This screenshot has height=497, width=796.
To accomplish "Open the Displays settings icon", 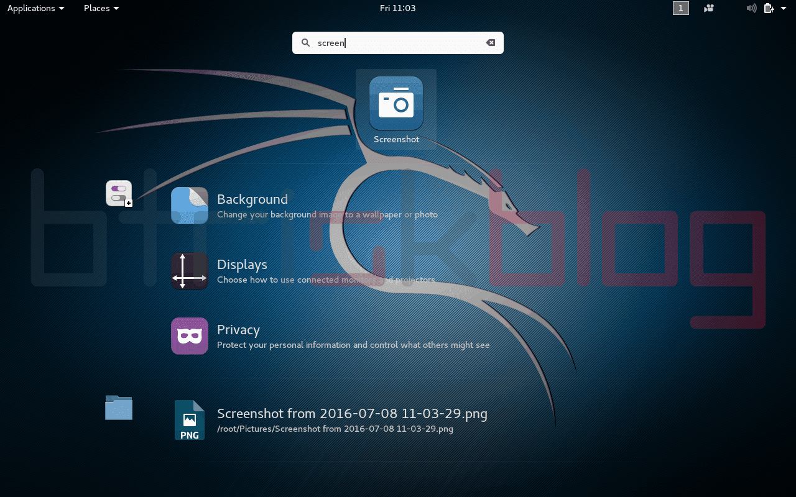I will pyautogui.click(x=190, y=271).
